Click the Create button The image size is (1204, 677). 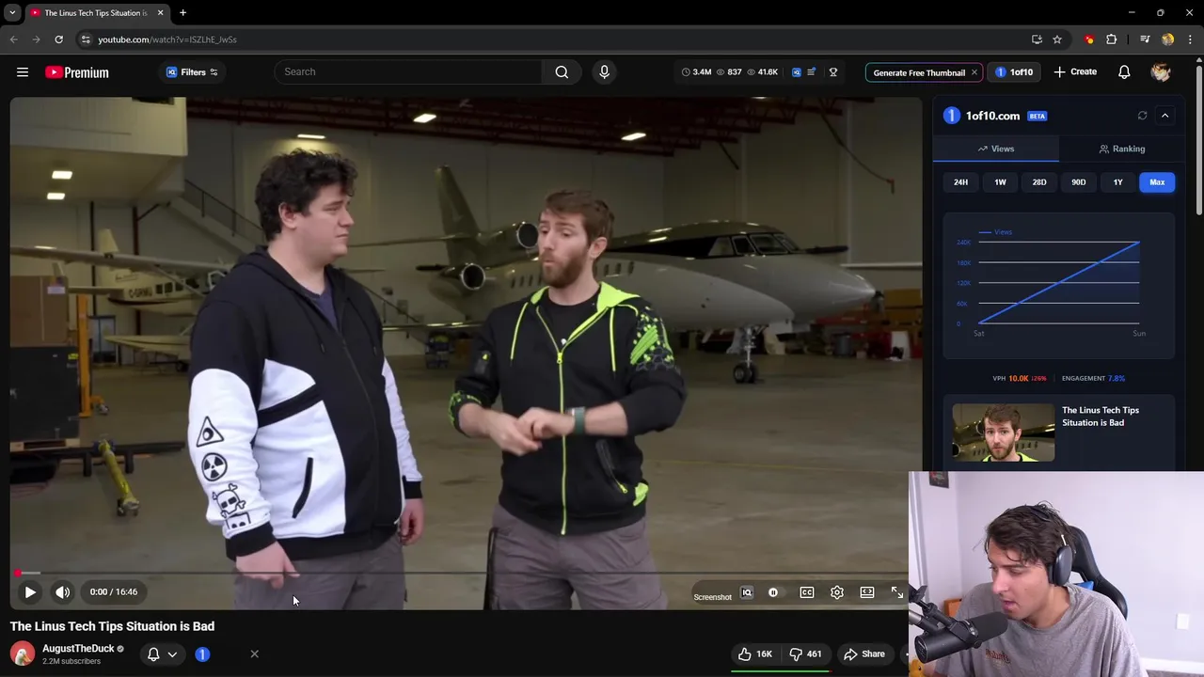coord(1075,71)
